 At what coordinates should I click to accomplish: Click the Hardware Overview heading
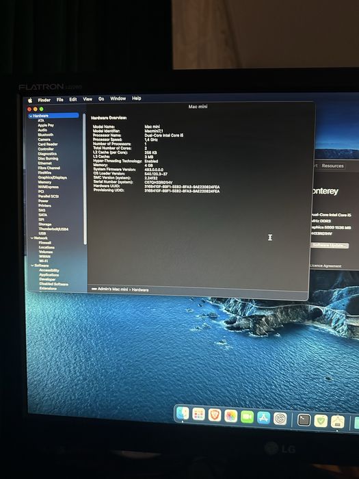point(109,118)
